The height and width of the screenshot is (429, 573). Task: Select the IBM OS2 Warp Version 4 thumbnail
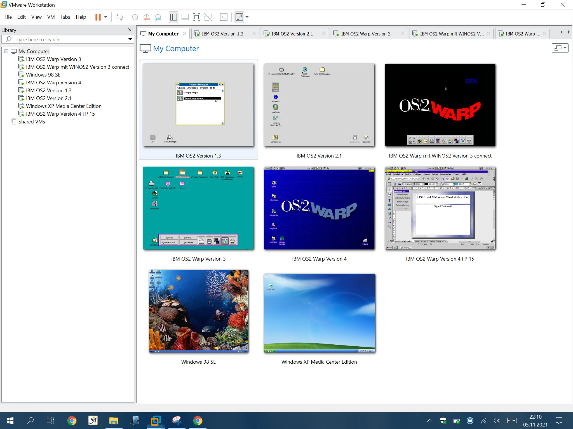(319, 208)
